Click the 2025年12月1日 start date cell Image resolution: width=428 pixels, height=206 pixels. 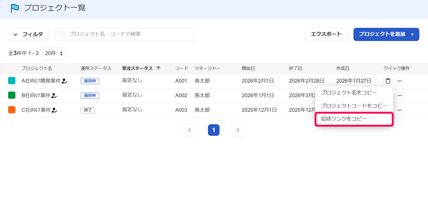point(259,110)
